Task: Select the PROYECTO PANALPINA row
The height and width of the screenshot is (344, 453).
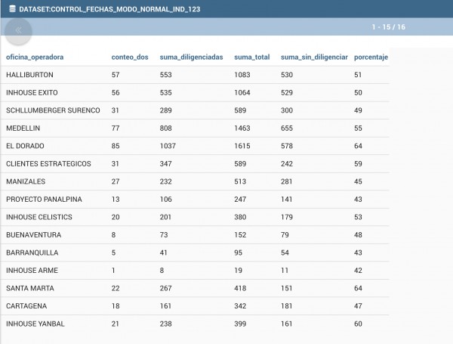Action: 195,200
